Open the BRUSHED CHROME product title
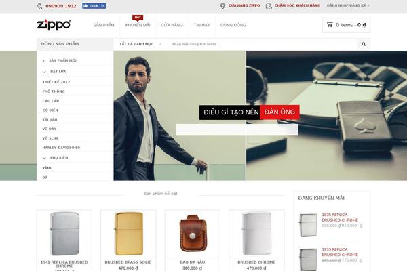The height and width of the screenshot is (271, 407). click(x=256, y=262)
